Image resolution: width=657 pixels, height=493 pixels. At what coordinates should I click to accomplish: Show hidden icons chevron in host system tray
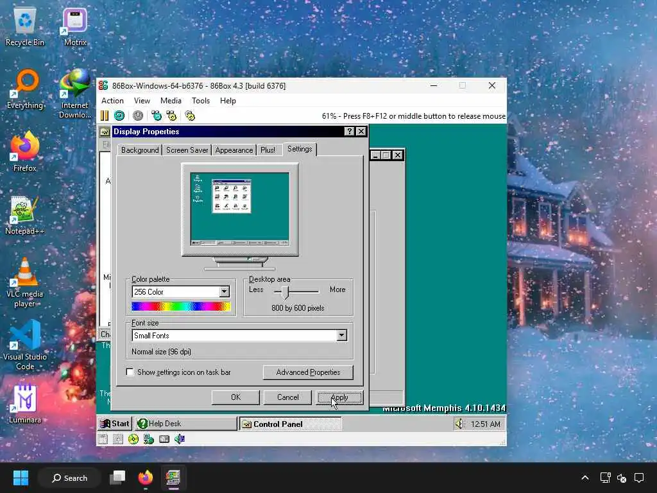click(x=585, y=478)
